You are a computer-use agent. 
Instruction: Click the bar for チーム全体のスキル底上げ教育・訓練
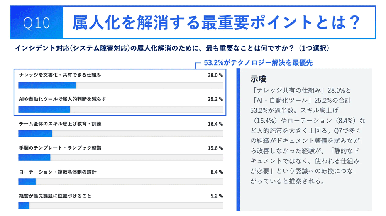click(35, 133)
